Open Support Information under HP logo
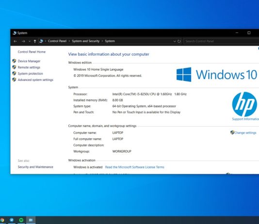Screen dimensions: 259x224 click(x=245, y=119)
